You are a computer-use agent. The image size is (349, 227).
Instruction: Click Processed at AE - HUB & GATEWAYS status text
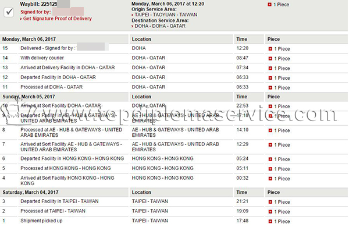point(71,132)
